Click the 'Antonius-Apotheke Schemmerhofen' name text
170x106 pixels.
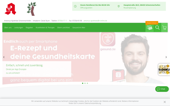click(18, 21)
